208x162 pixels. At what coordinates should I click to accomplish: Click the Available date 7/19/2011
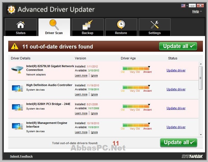pos(94,89)
